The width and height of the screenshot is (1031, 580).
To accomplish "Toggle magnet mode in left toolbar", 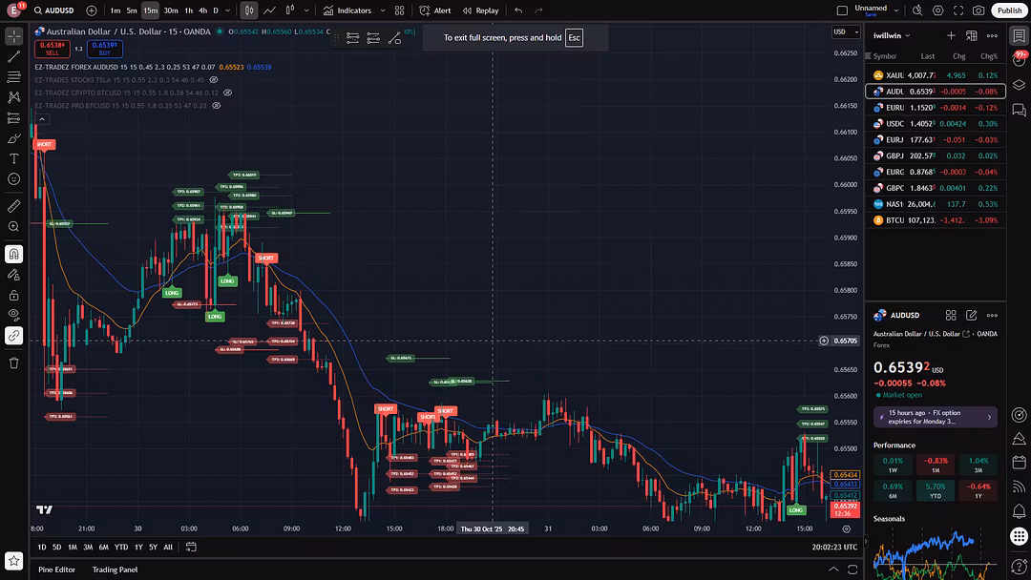I will tap(14, 254).
